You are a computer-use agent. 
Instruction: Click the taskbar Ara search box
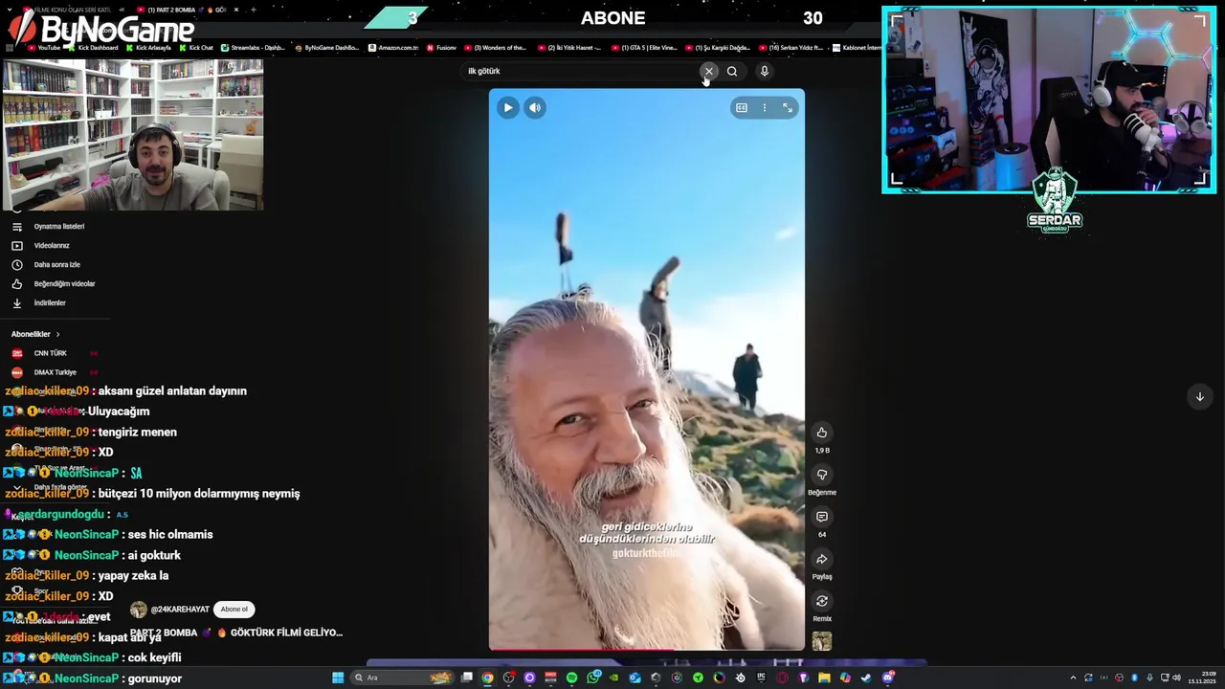coord(402,678)
